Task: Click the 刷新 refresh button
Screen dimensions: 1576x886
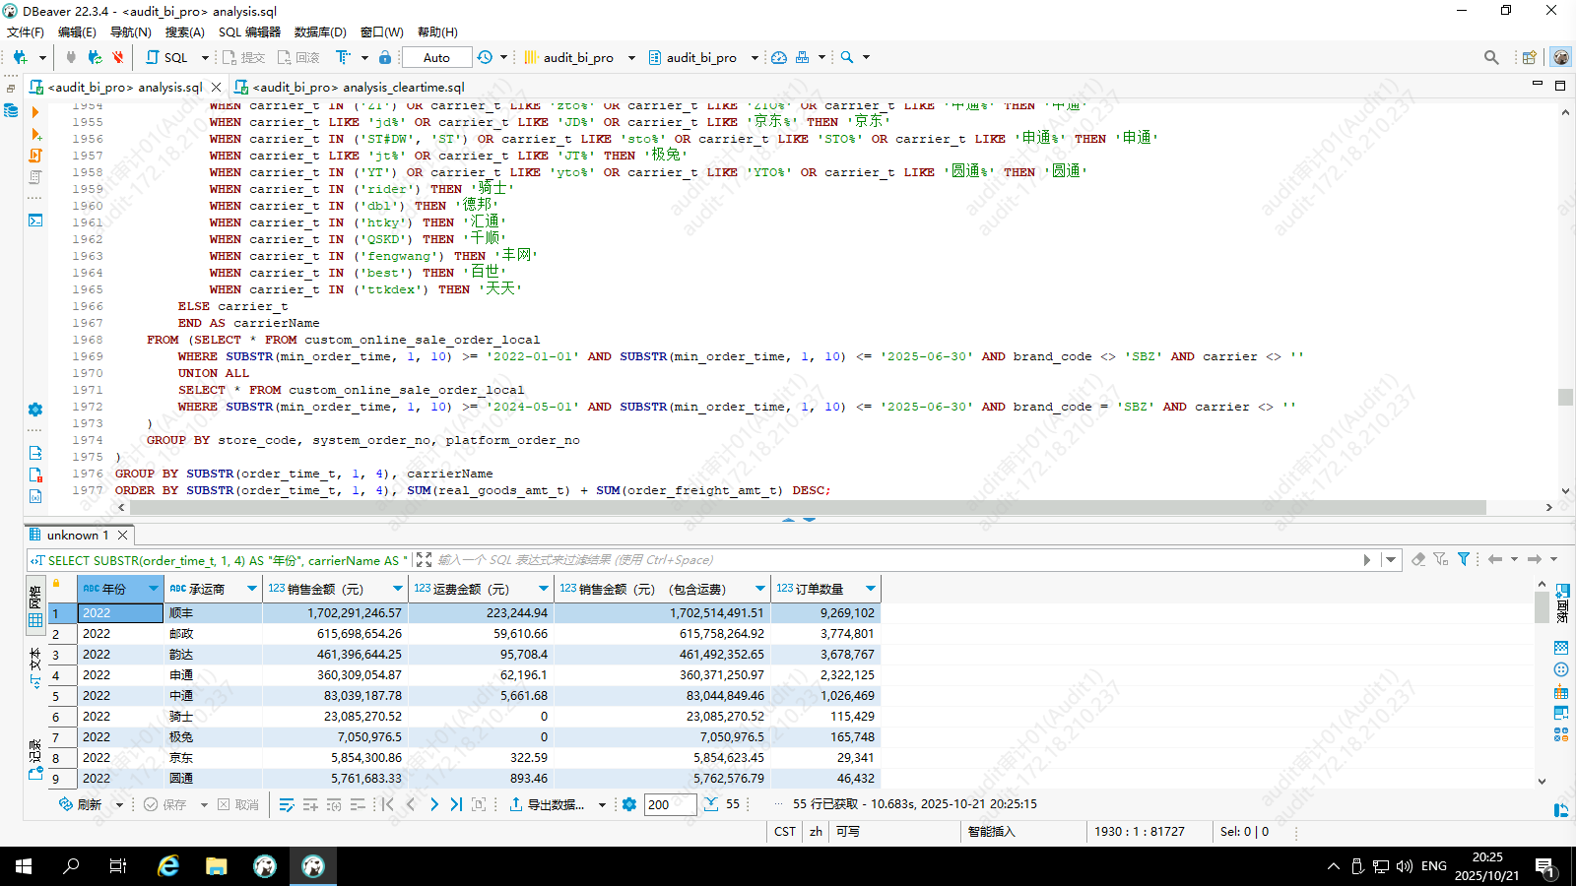Action: coord(81,804)
